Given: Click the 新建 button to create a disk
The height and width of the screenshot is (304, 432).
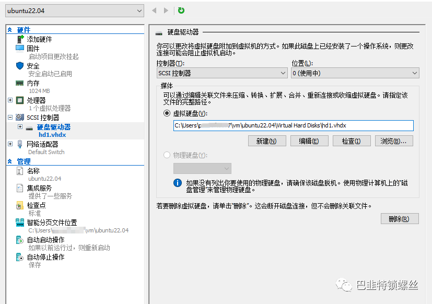Looking at the screenshot, I should (266, 141).
